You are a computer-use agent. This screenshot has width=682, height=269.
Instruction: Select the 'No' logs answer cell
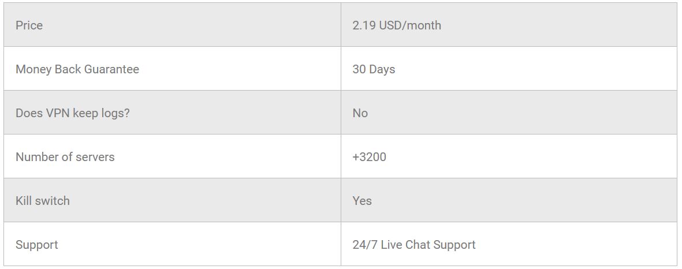pyautogui.click(x=360, y=113)
